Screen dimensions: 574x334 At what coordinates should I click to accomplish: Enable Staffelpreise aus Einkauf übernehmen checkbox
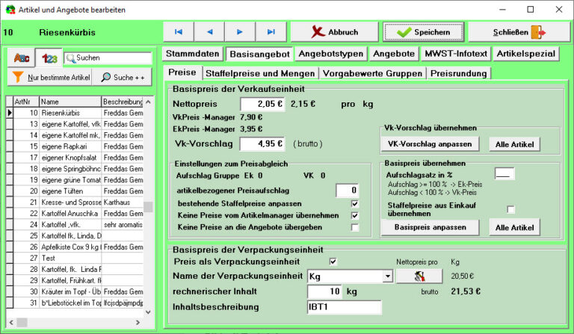[x=510, y=209]
